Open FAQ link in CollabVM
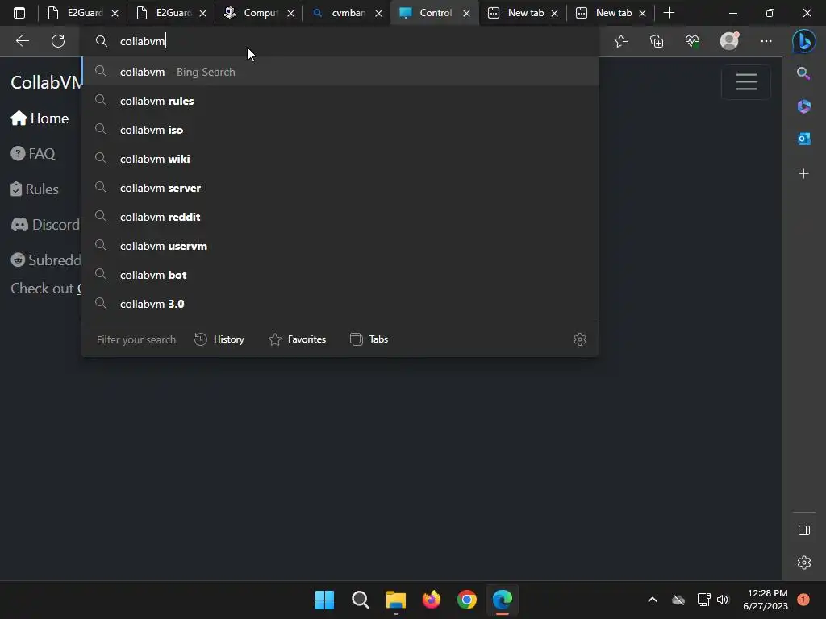826x619 pixels. pyautogui.click(x=32, y=154)
